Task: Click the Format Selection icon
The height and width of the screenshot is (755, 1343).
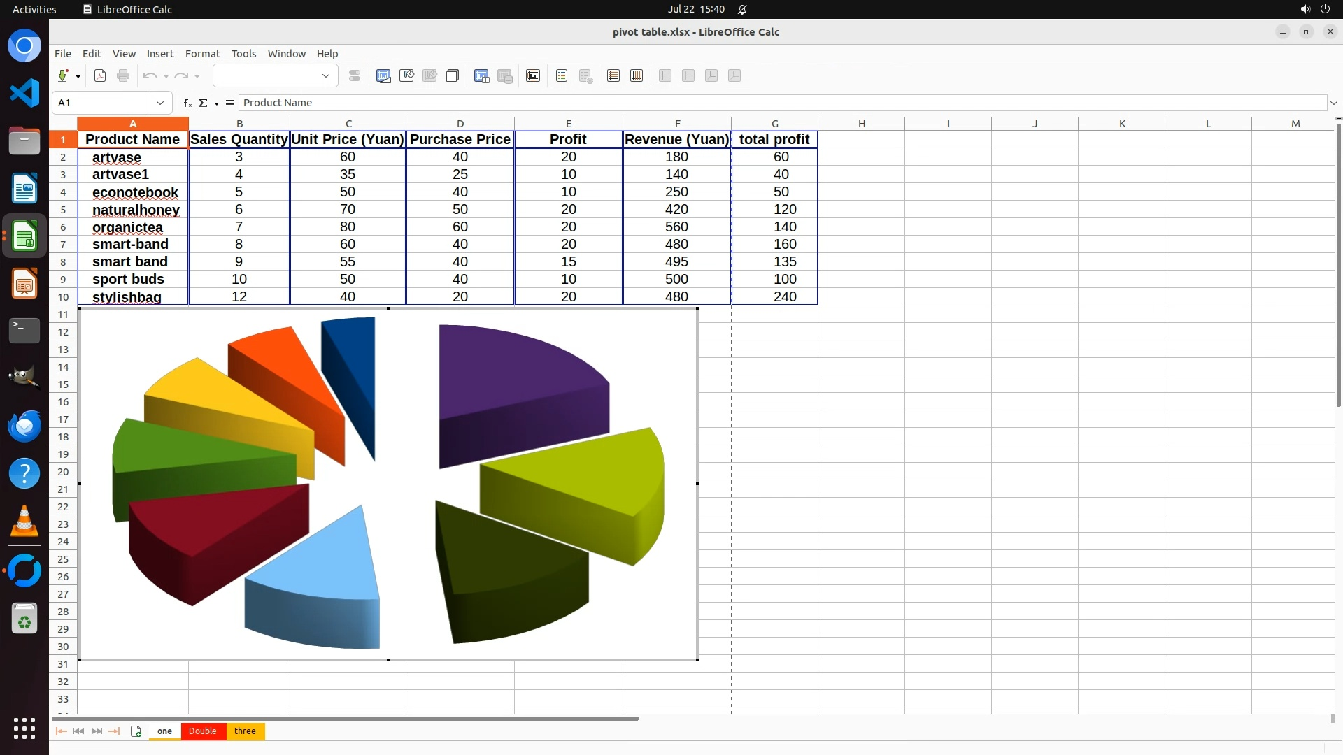Action: (x=355, y=76)
